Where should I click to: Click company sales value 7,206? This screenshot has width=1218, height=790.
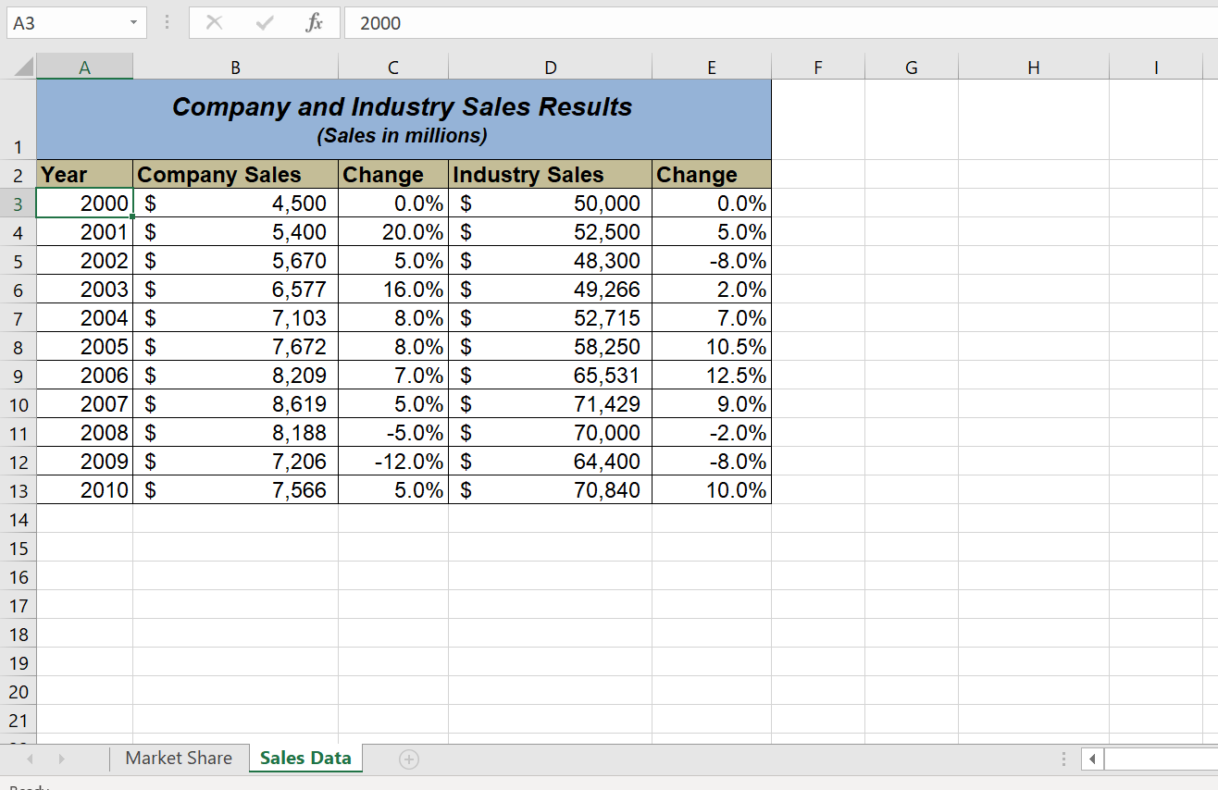pyautogui.click(x=236, y=462)
